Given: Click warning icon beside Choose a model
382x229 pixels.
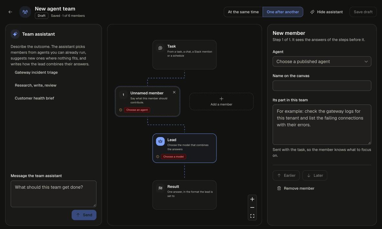Looking at the screenshot, I should pyautogui.click(x=158, y=157).
